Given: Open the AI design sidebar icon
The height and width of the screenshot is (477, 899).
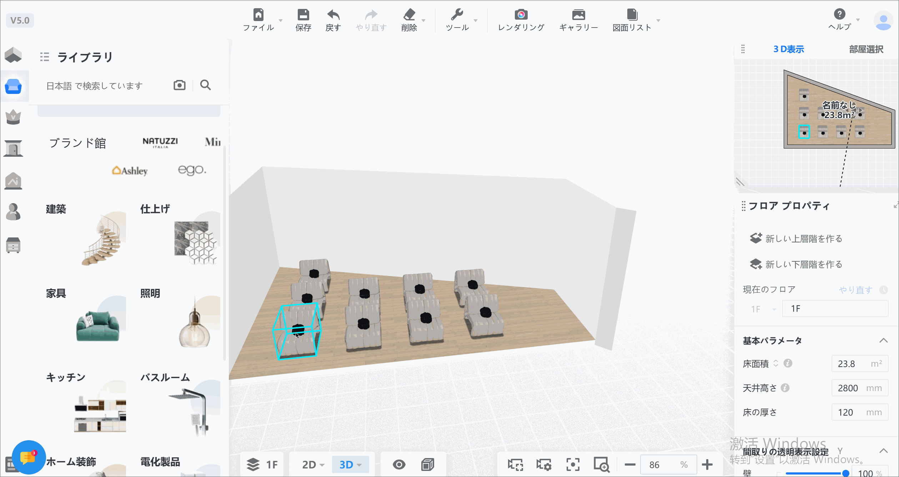Looking at the screenshot, I should point(14,181).
